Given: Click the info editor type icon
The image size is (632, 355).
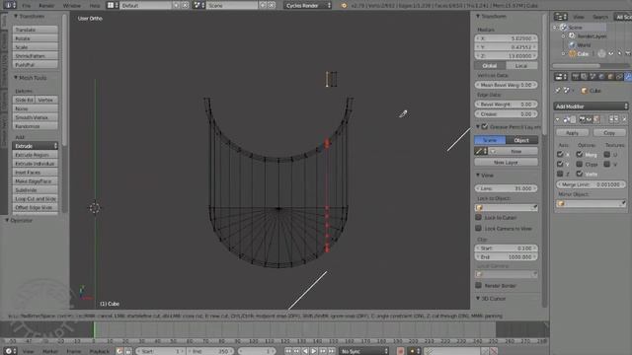Looking at the screenshot, I should click(x=10, y=5).
